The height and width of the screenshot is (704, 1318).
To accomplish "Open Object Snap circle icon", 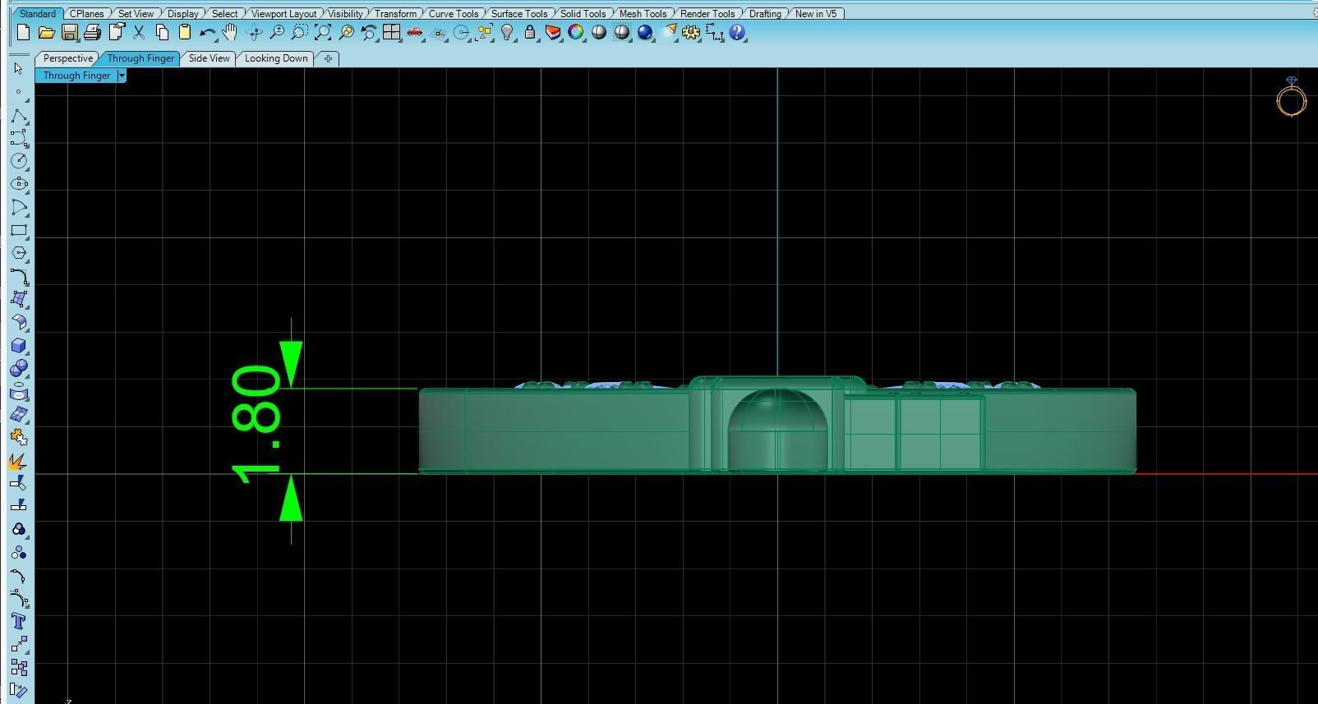I will [462, 33].
